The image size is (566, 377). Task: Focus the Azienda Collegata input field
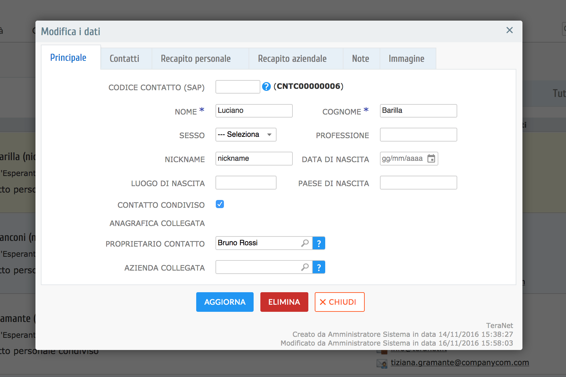[264, 267]
